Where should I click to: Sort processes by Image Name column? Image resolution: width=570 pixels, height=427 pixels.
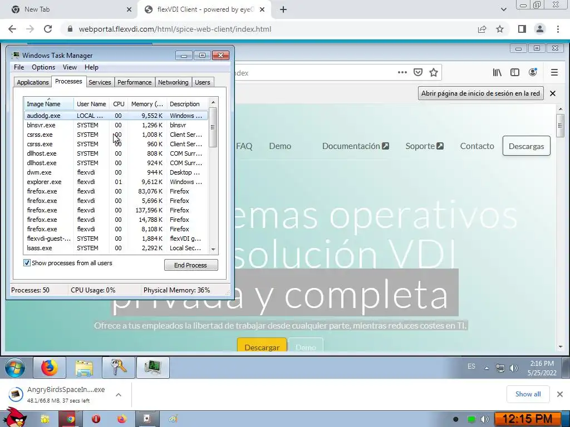coord(48,104)
